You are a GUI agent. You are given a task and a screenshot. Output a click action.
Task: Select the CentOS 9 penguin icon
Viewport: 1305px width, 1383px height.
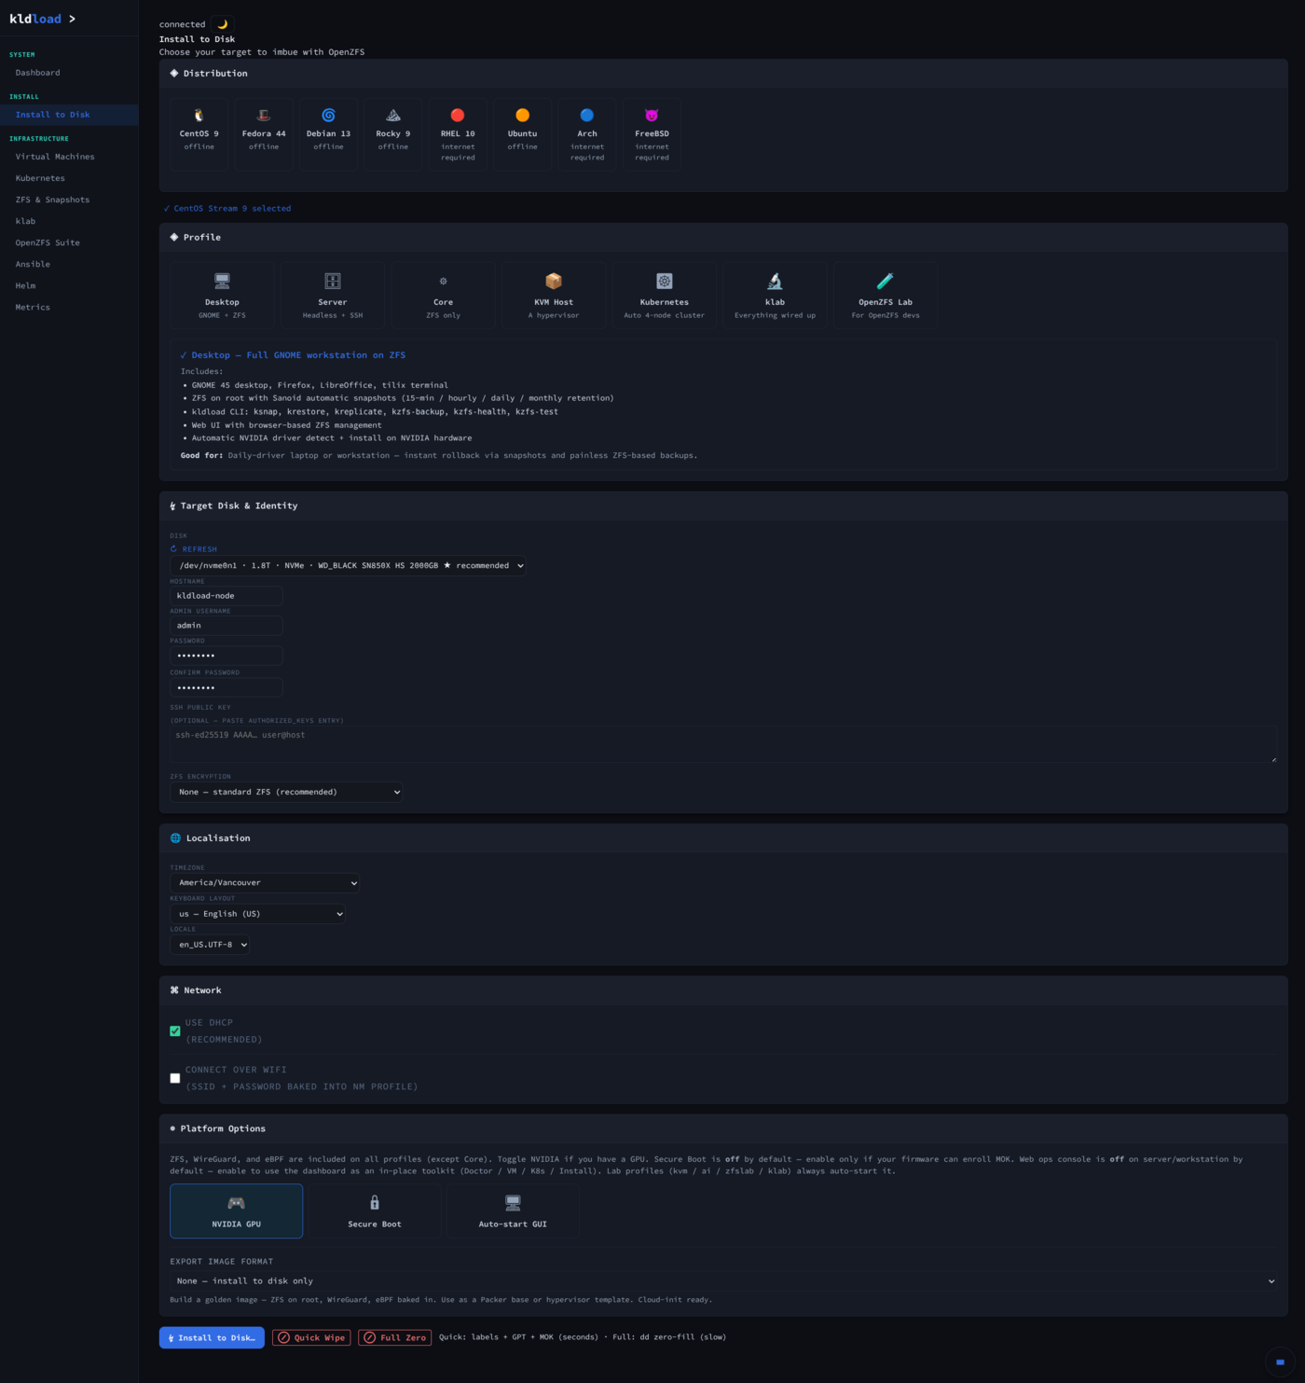(x=199, y=115)
